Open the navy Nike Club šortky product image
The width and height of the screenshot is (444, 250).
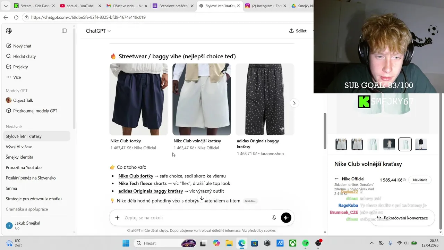[x=139, y=99]
